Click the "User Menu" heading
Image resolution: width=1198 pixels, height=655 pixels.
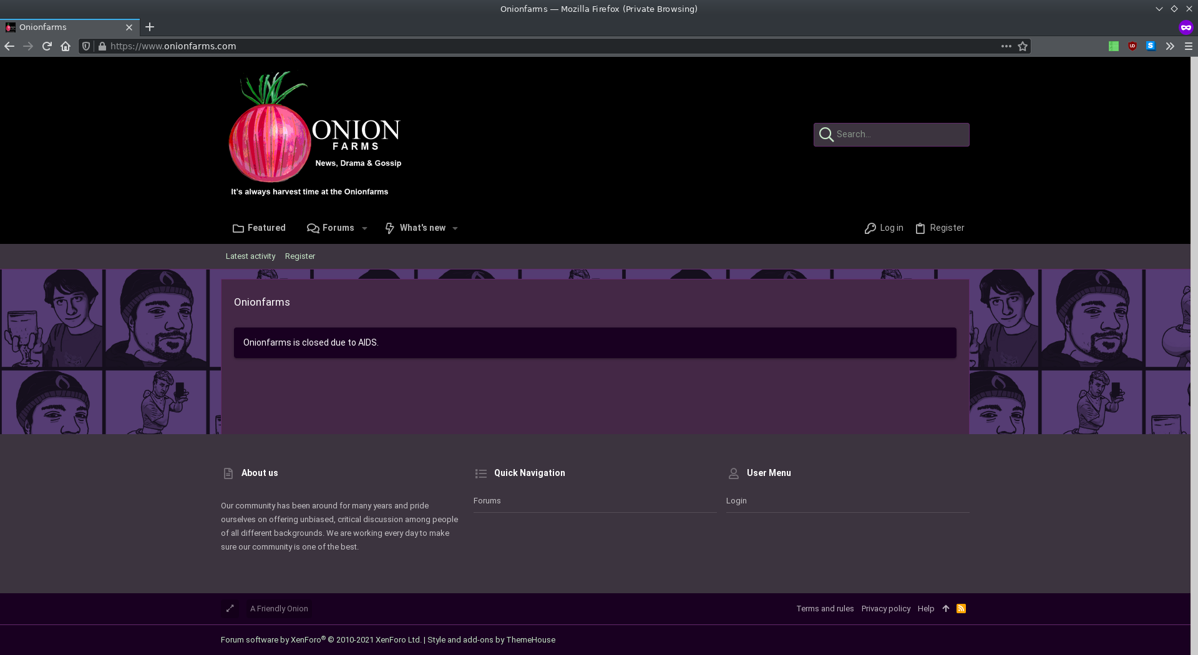click(769, 473)
